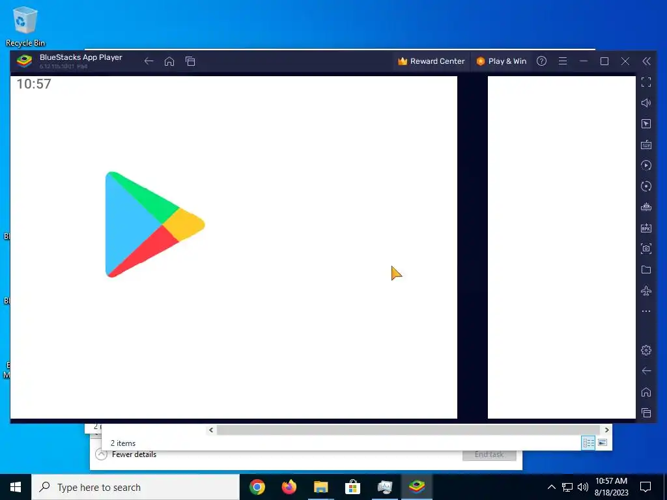Switch File Explorer to details view
Image resolution: width=667 pixels, height=500 pixels.
(x=588, y=443)
